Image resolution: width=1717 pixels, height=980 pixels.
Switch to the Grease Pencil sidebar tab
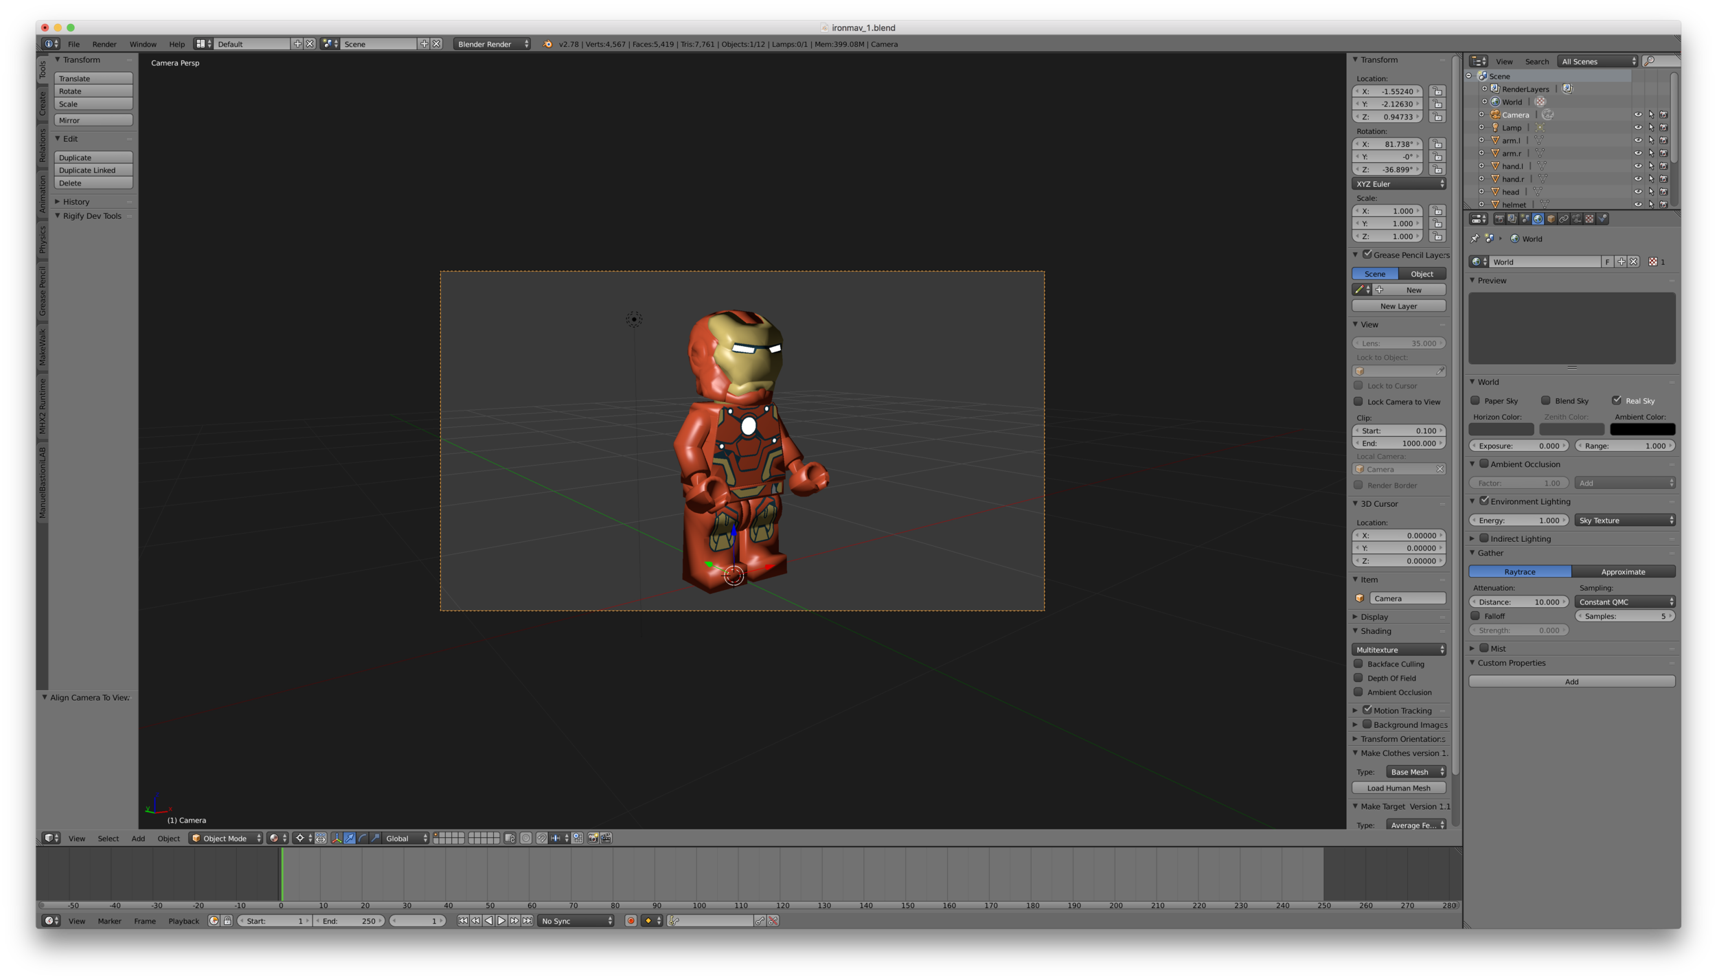(x=43, y=290)
